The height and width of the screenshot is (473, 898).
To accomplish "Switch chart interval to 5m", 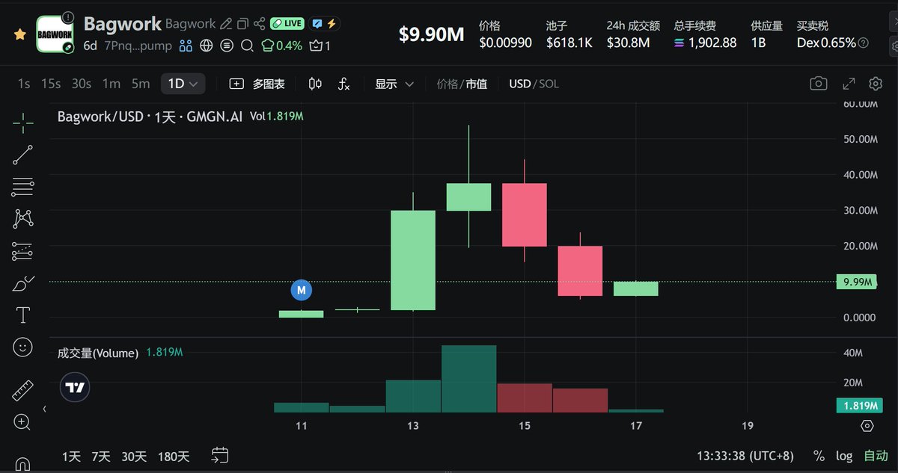I will 141,84.
